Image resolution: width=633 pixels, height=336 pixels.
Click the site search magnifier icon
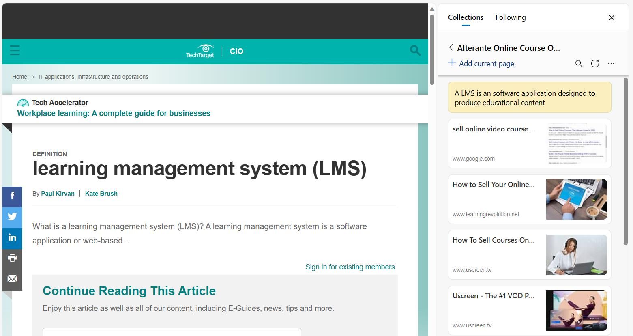coord(415,50)
